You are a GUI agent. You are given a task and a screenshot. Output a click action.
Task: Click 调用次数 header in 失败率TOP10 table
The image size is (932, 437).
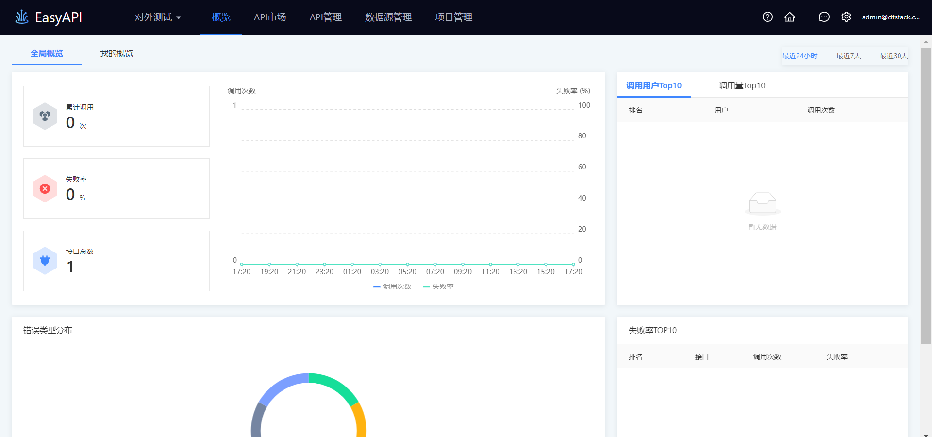coord(767,357)
